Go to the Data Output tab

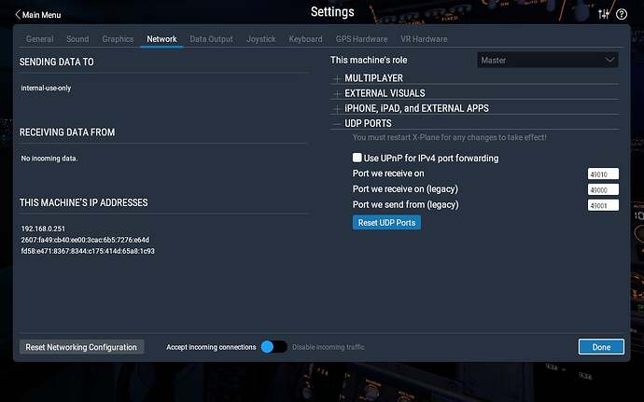click(211, 39)
